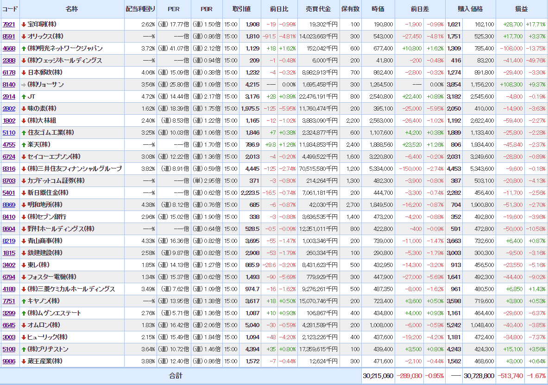Open stock code 7921 link
Viewport: 548px width, 385px height.
(8, 25)
